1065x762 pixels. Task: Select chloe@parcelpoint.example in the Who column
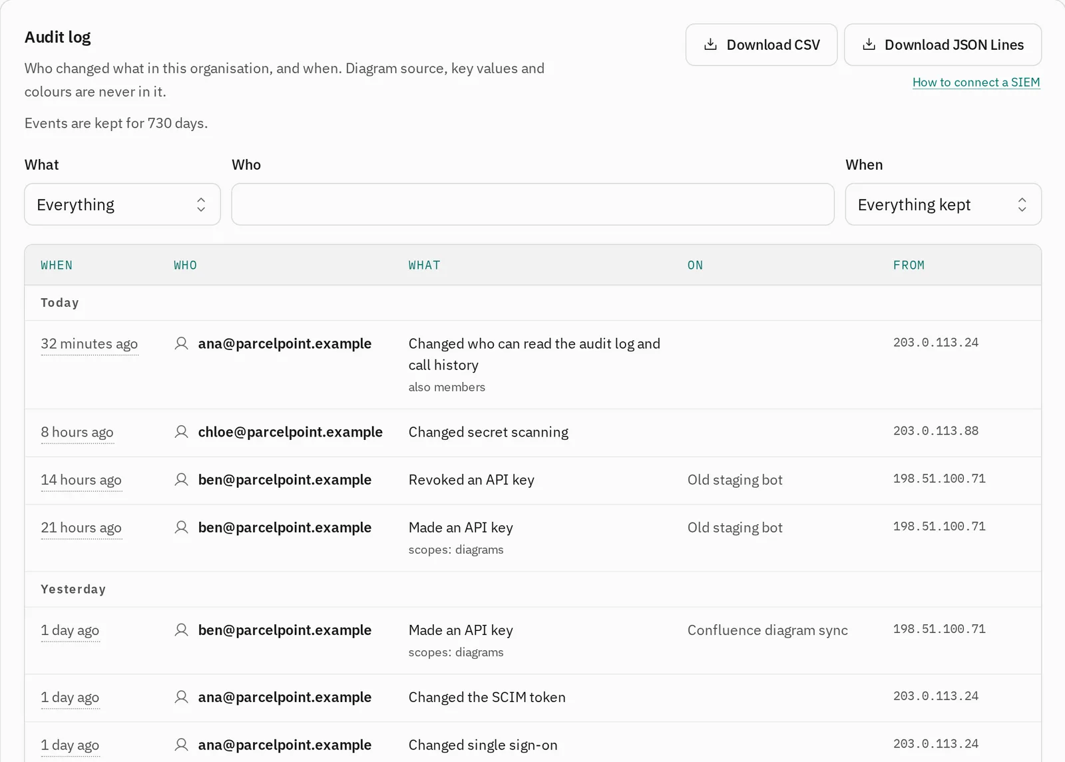(x=290, y=432)
